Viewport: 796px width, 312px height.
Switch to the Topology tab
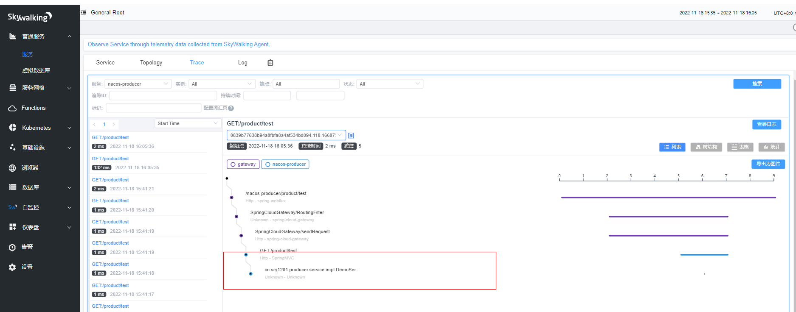point(151,62)
